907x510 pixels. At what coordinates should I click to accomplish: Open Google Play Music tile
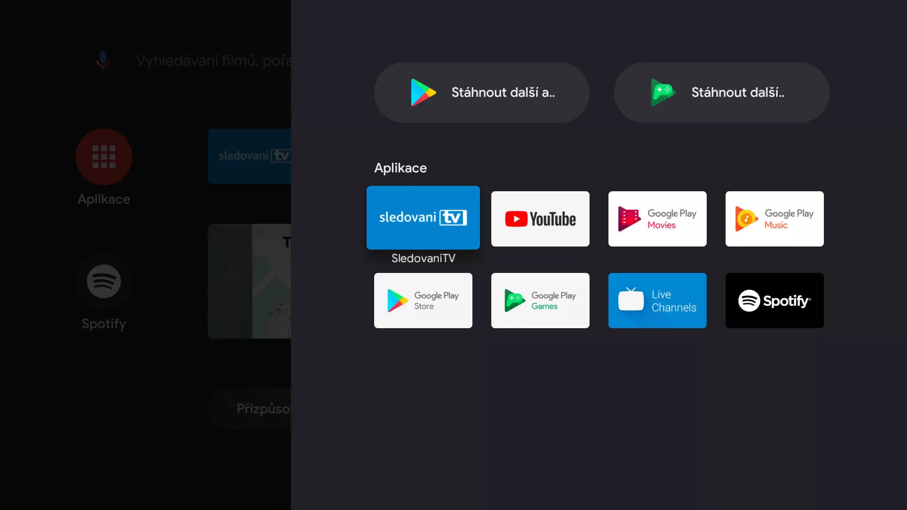[x=775, y=219]
